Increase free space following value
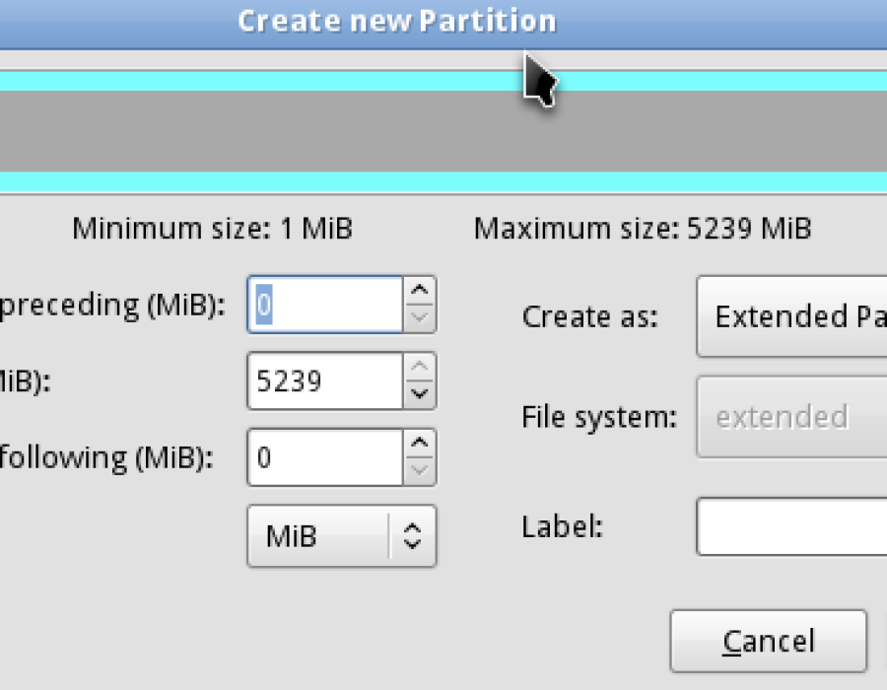This screenshot has height=690, width=887. [419, 443]
